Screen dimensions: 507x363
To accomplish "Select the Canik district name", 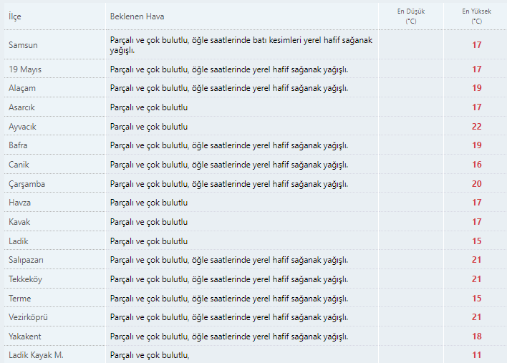I will point(19,165).
